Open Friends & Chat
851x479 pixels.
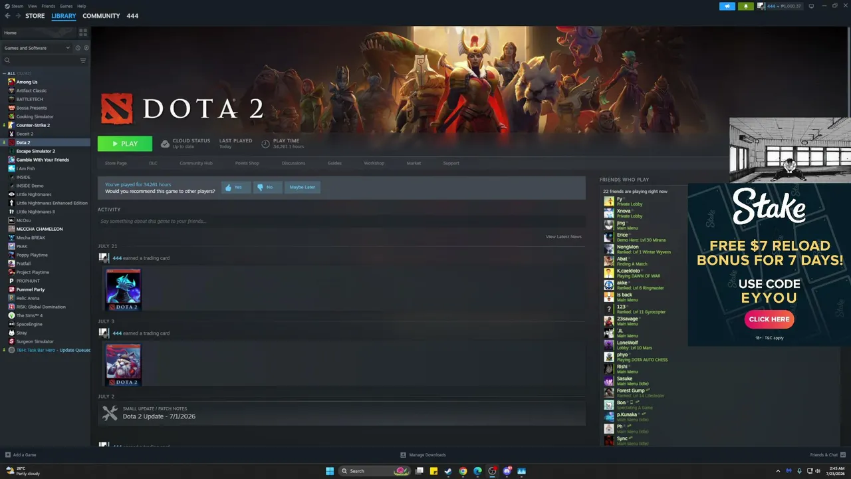click(x=826, y=455)
